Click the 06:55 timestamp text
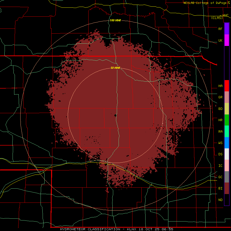231x231 pixels. click(x=167, y=229)
